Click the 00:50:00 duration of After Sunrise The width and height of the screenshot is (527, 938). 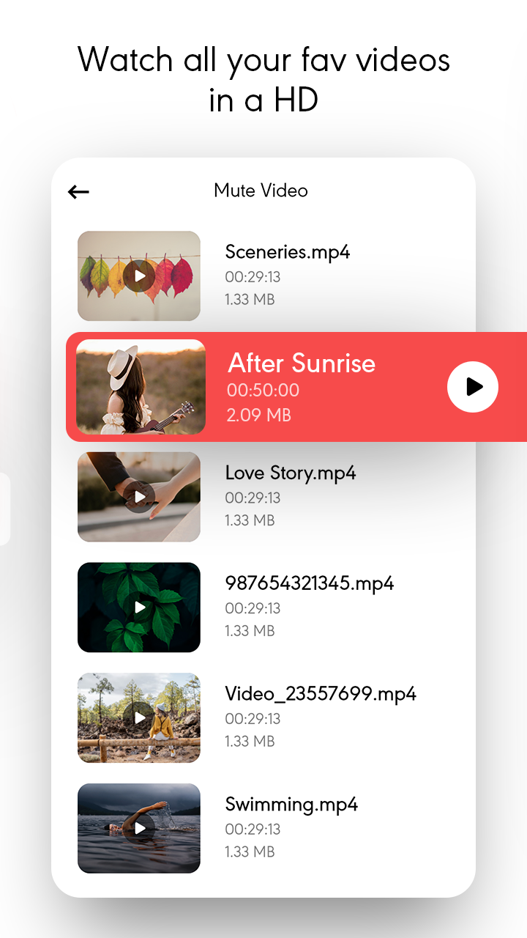[263, 390]
